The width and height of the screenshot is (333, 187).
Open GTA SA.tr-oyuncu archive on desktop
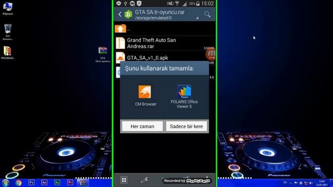pos(103,55)
